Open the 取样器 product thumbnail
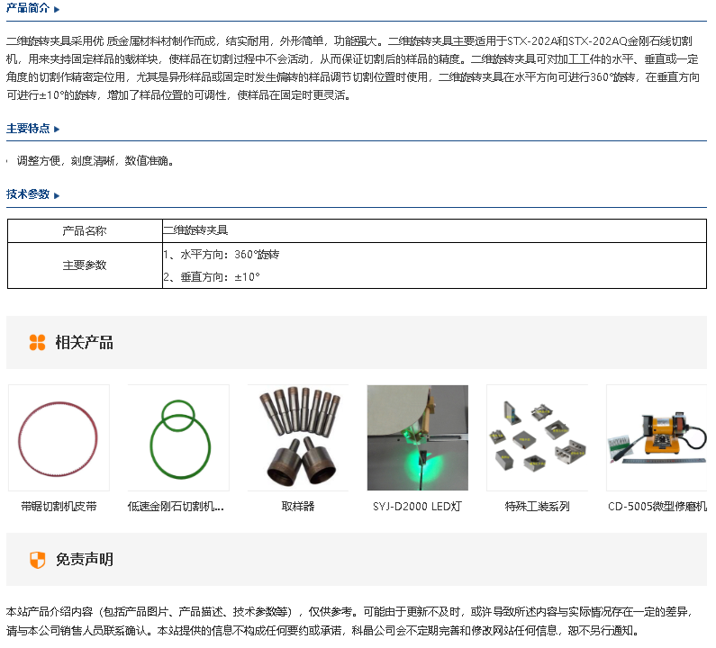Image resolution: width=716 pixels, height=648 pixels. [x=297, y=437]
